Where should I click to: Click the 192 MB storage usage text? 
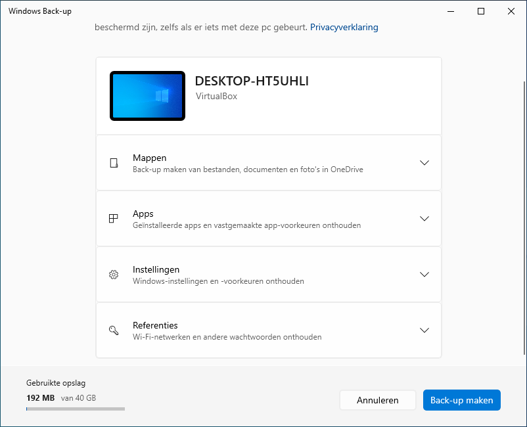pyautogui.click(x=41, y=397)
